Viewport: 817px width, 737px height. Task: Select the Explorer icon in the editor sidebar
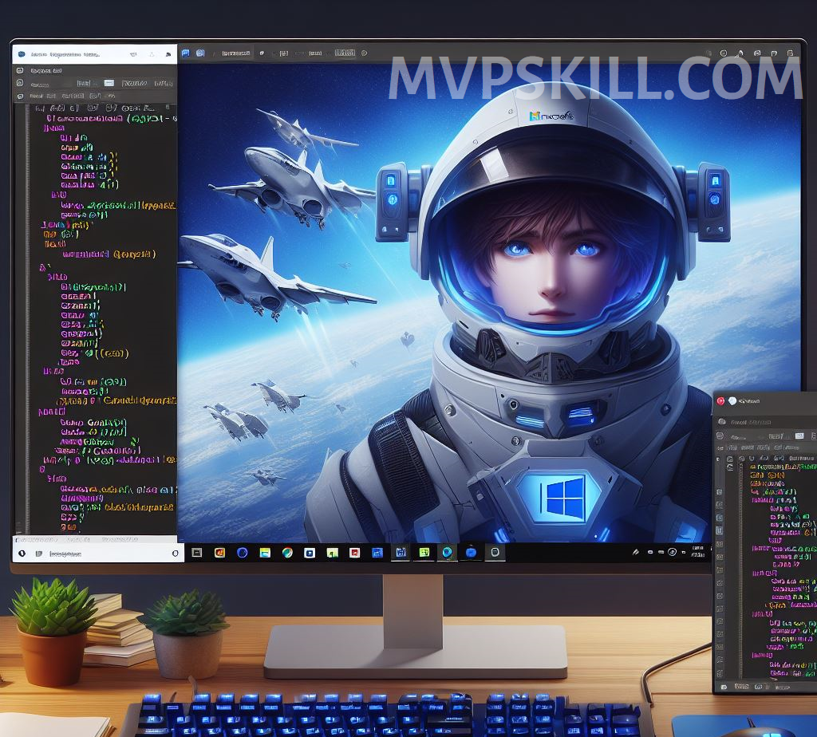21,71
